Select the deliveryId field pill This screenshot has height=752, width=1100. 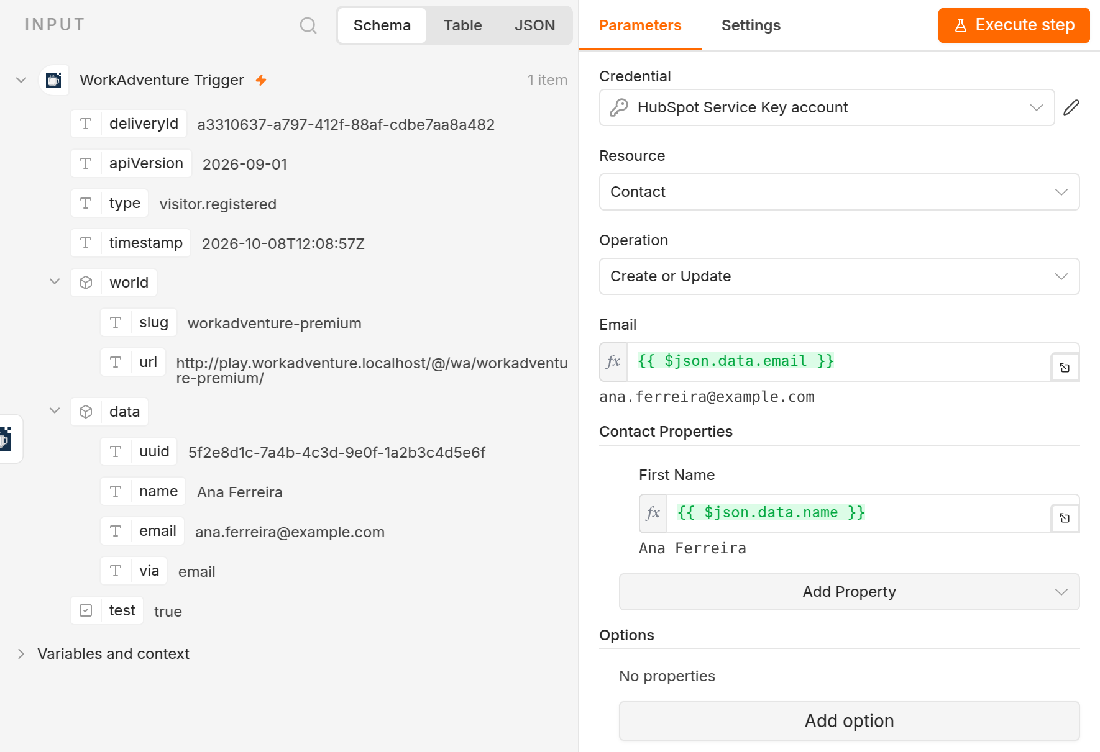pos(129,124)
